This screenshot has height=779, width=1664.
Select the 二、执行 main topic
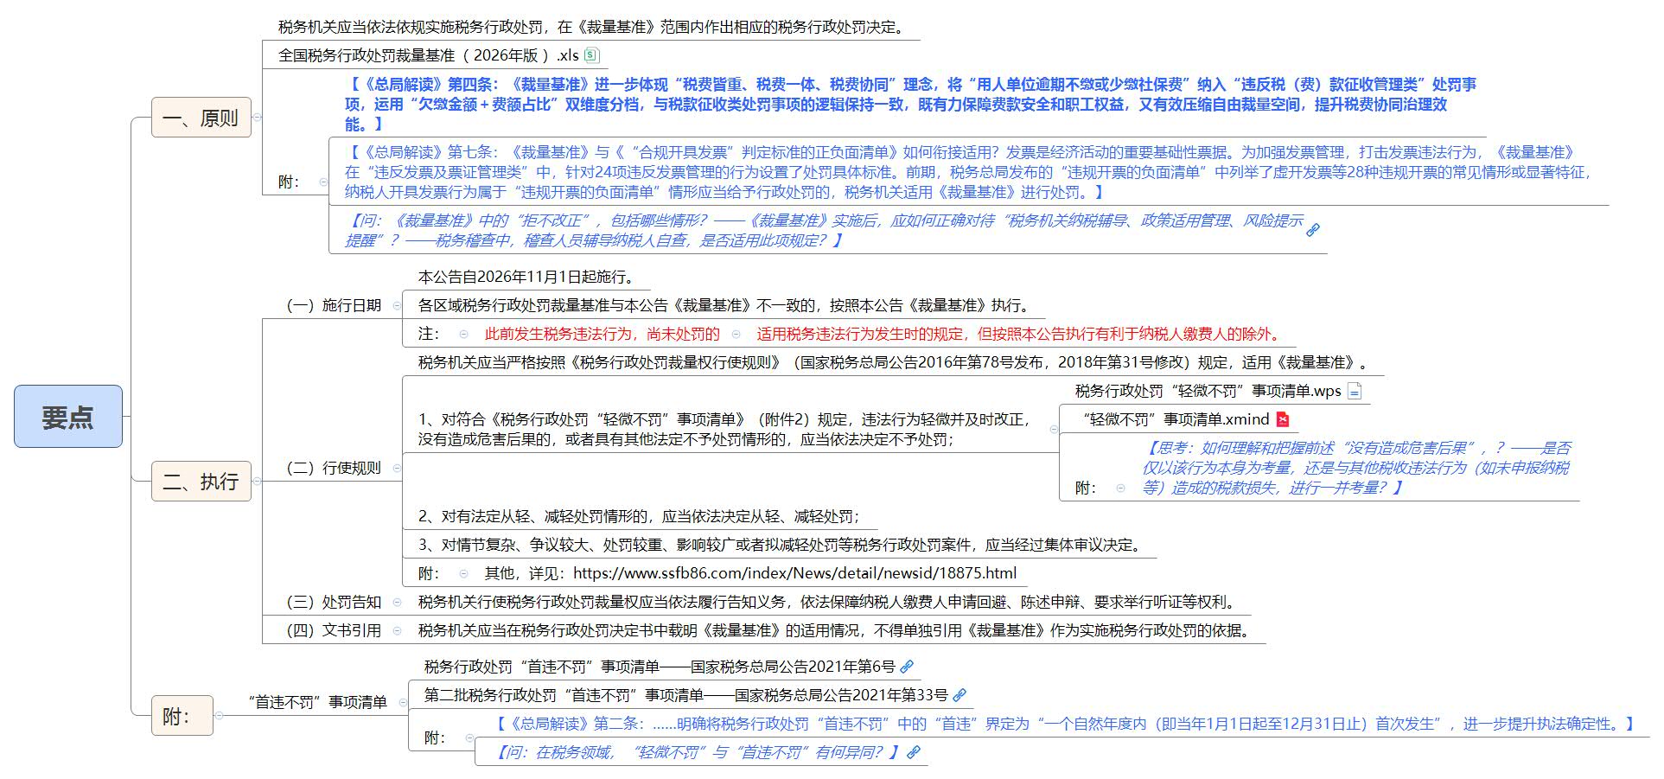coord(201,481)
